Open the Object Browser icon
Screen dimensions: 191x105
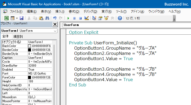106,18
